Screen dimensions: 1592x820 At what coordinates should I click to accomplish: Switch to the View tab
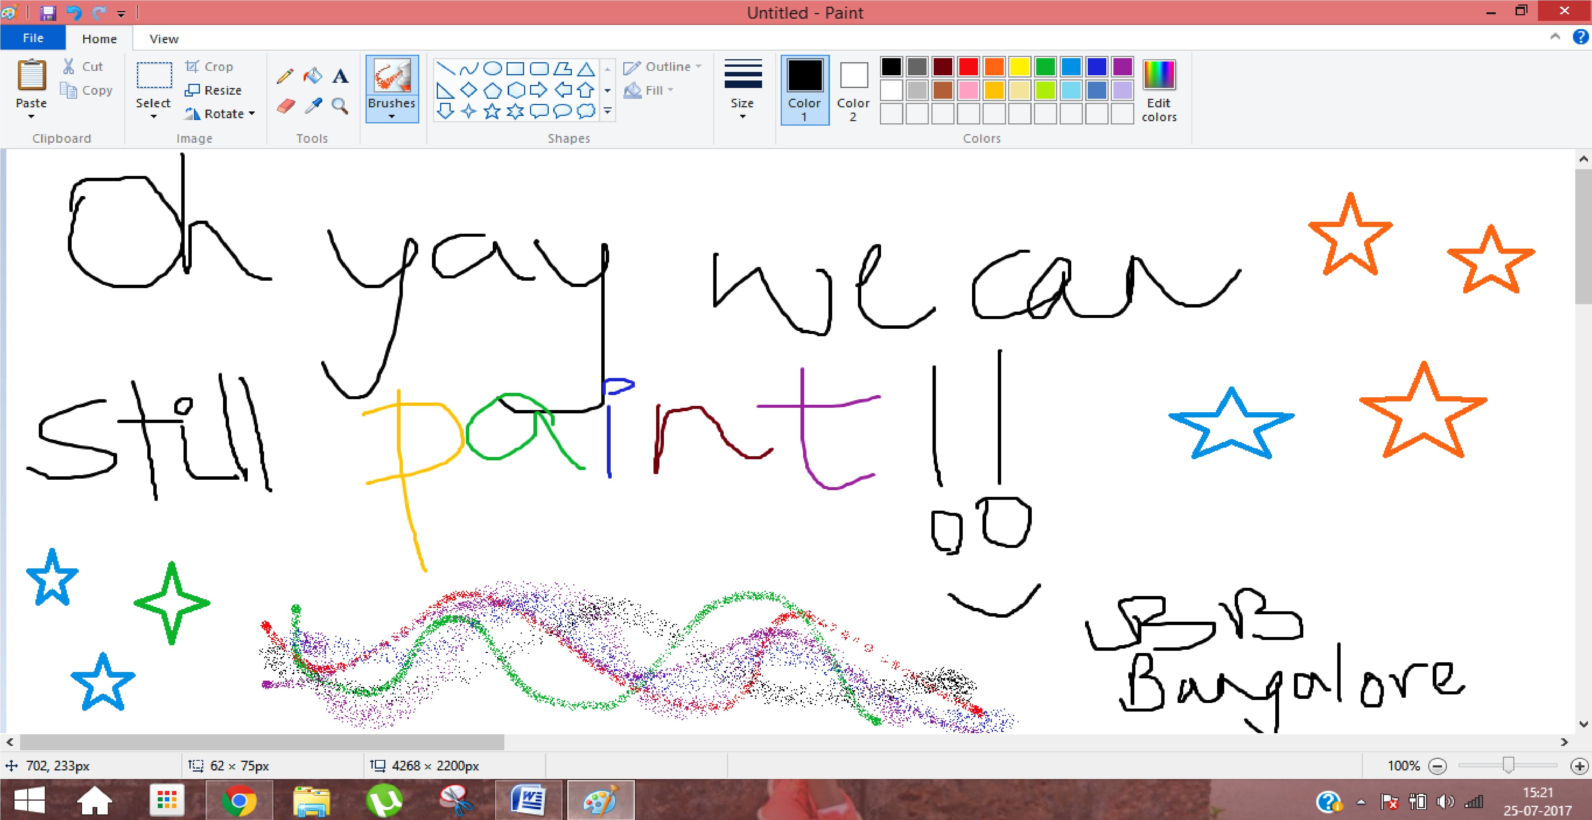(164, 39)
